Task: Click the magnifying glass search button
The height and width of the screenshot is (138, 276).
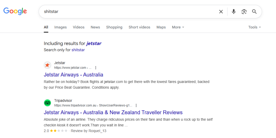Action: pyautogui.click(x=254, y=12)
